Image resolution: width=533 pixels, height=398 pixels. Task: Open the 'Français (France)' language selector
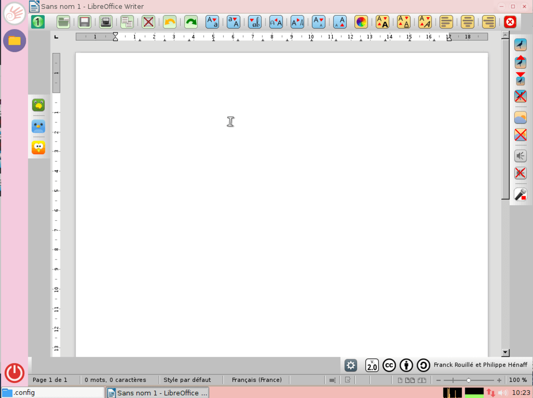[x=256, y=380]
